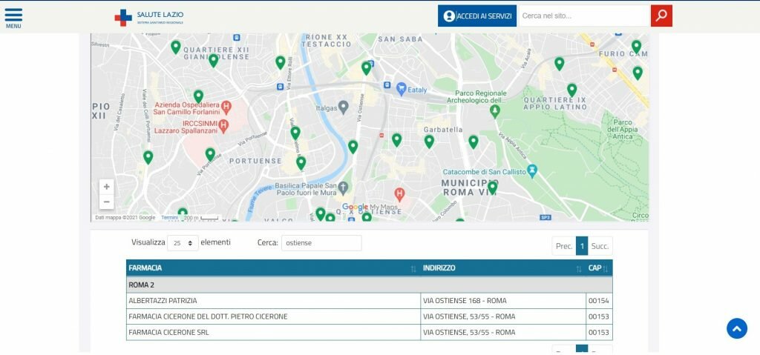Viewport: 760px width, 355px height.
Task: Click the scroll-to-top arrow button
Action: point(736,328)
